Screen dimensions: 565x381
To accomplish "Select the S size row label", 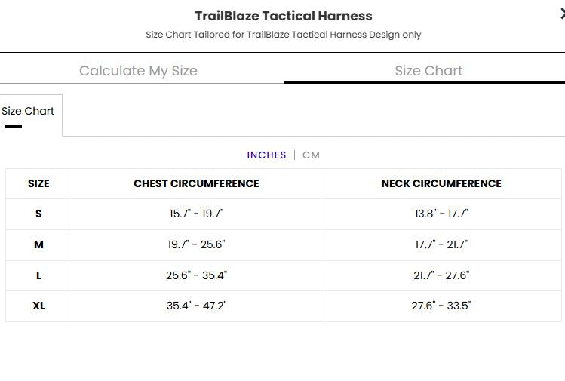I will click(38, 214).
